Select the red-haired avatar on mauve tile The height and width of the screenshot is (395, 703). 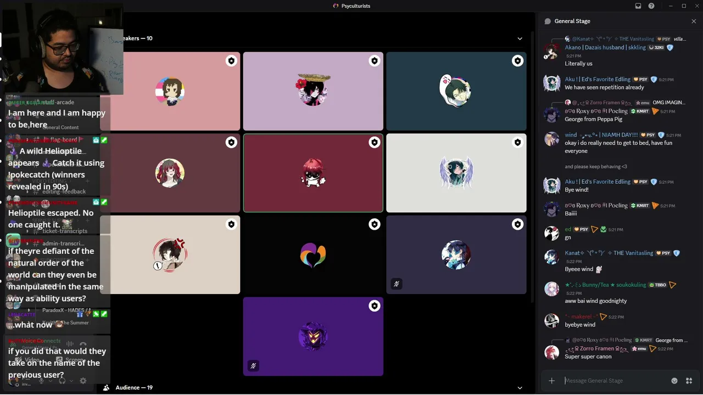point(170,173)
